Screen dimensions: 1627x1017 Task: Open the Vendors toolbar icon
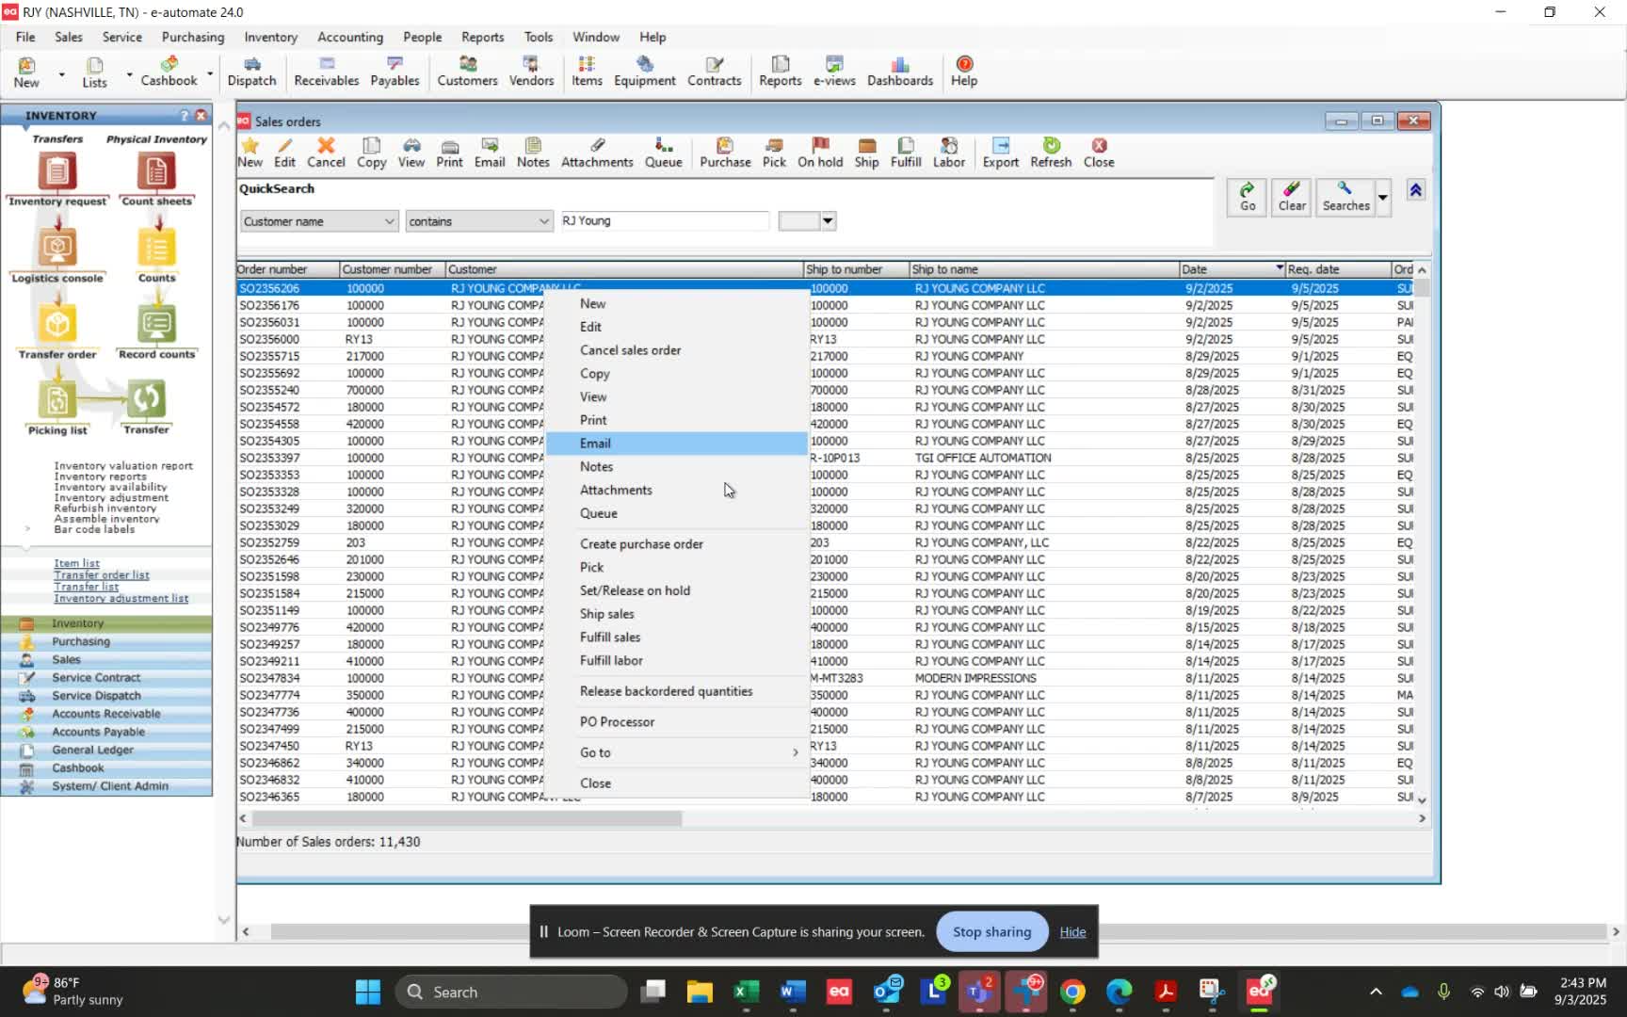point(531,72)
